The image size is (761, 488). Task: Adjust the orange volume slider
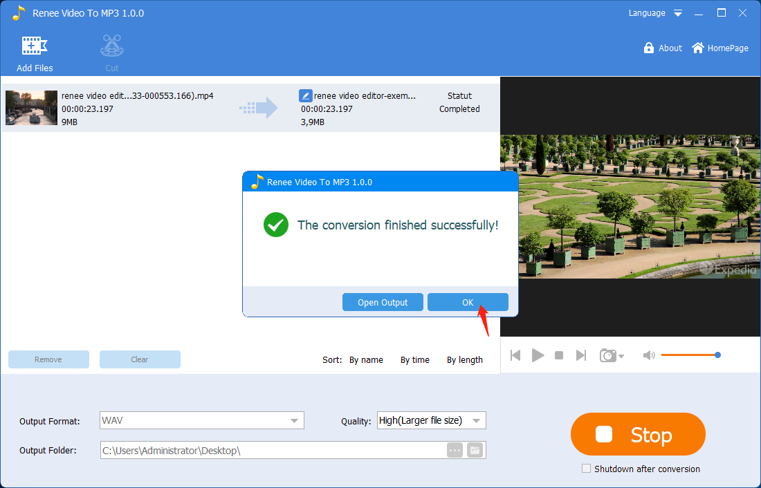click(689, 355)
